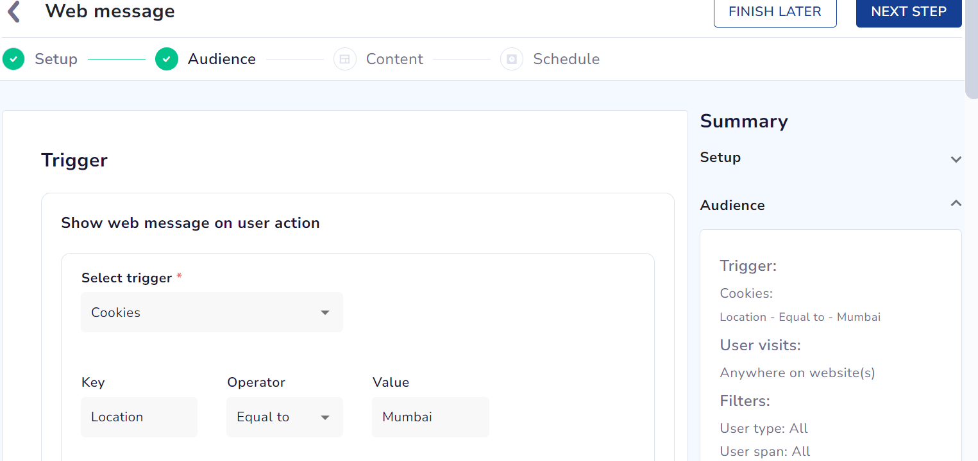Viewport: 978px width, 461px height.
Task: Expand the Setup summary section
Action: point(956,159)
